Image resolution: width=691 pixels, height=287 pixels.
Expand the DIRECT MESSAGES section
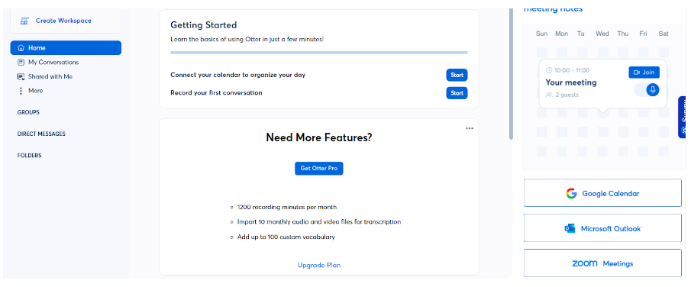click(41, 134)
